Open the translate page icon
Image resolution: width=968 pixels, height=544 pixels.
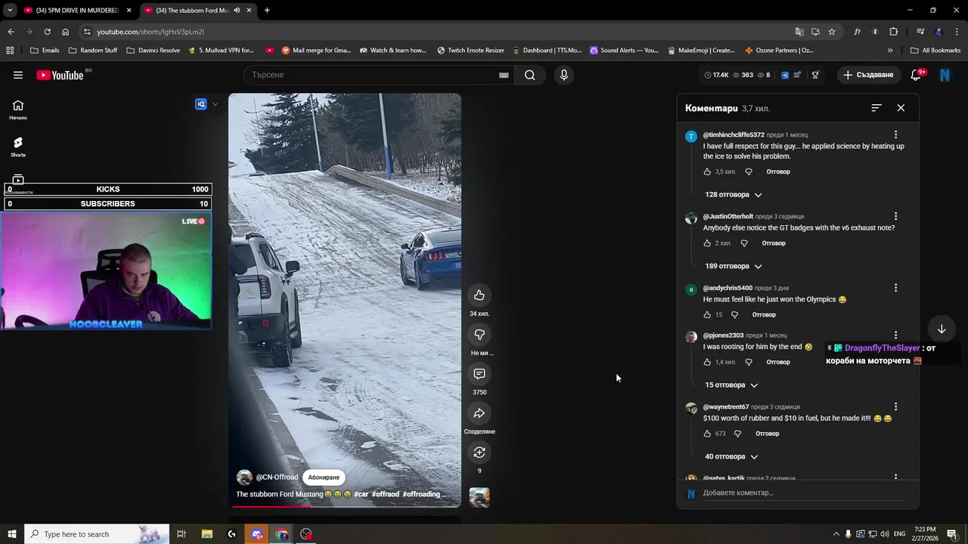point(799,32)
